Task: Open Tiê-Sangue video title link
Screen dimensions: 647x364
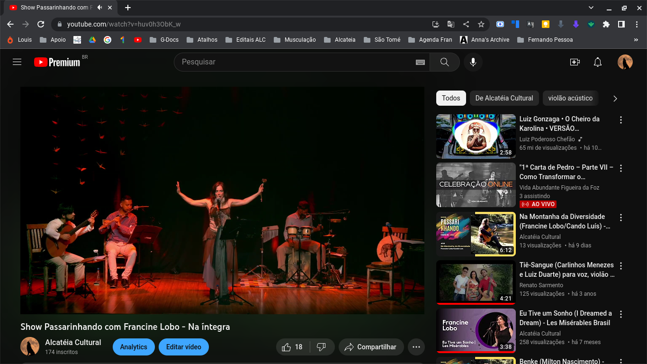Action: click(566, 270)
